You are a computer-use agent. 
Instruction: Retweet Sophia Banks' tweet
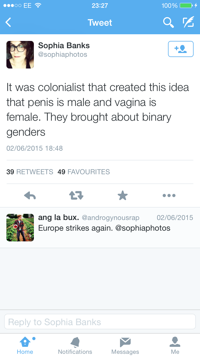[76, 196]
